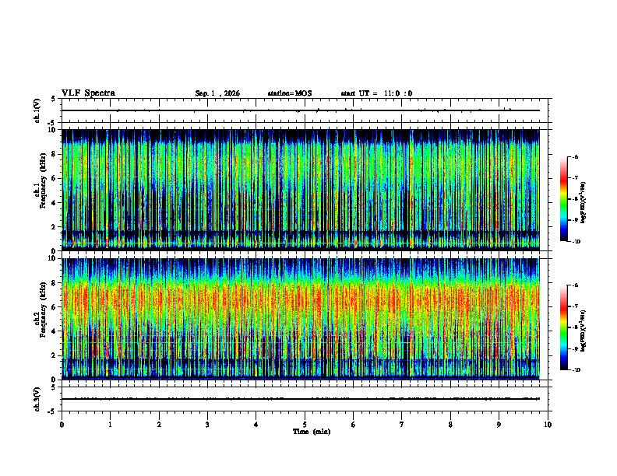
Task: Click the 10 minute tick label on time axis
Action: point(548,425)
